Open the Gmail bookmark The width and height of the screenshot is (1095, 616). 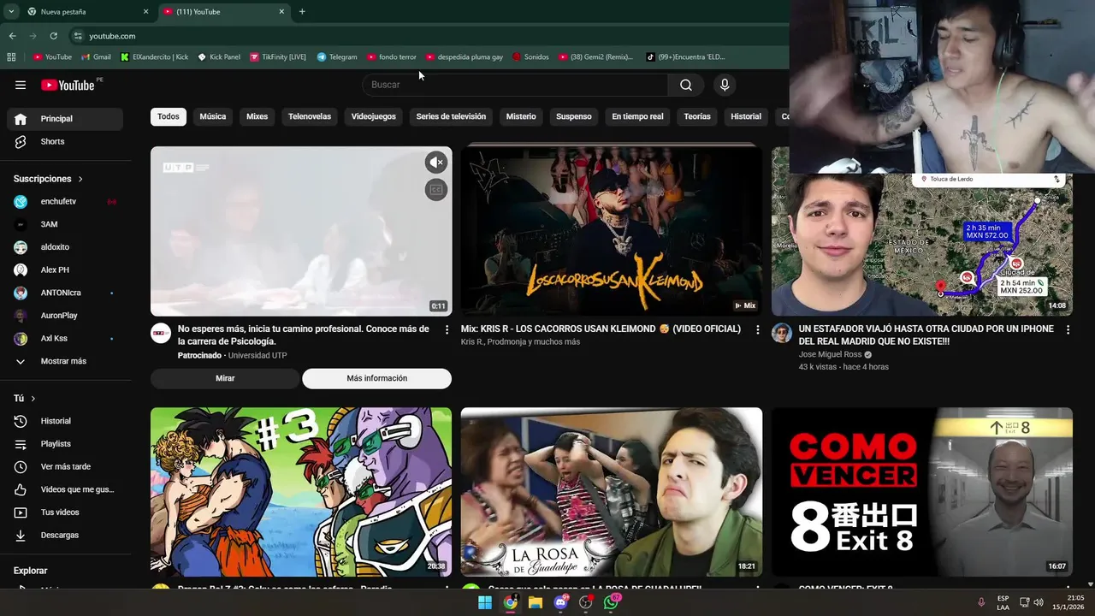click(96, 57)
